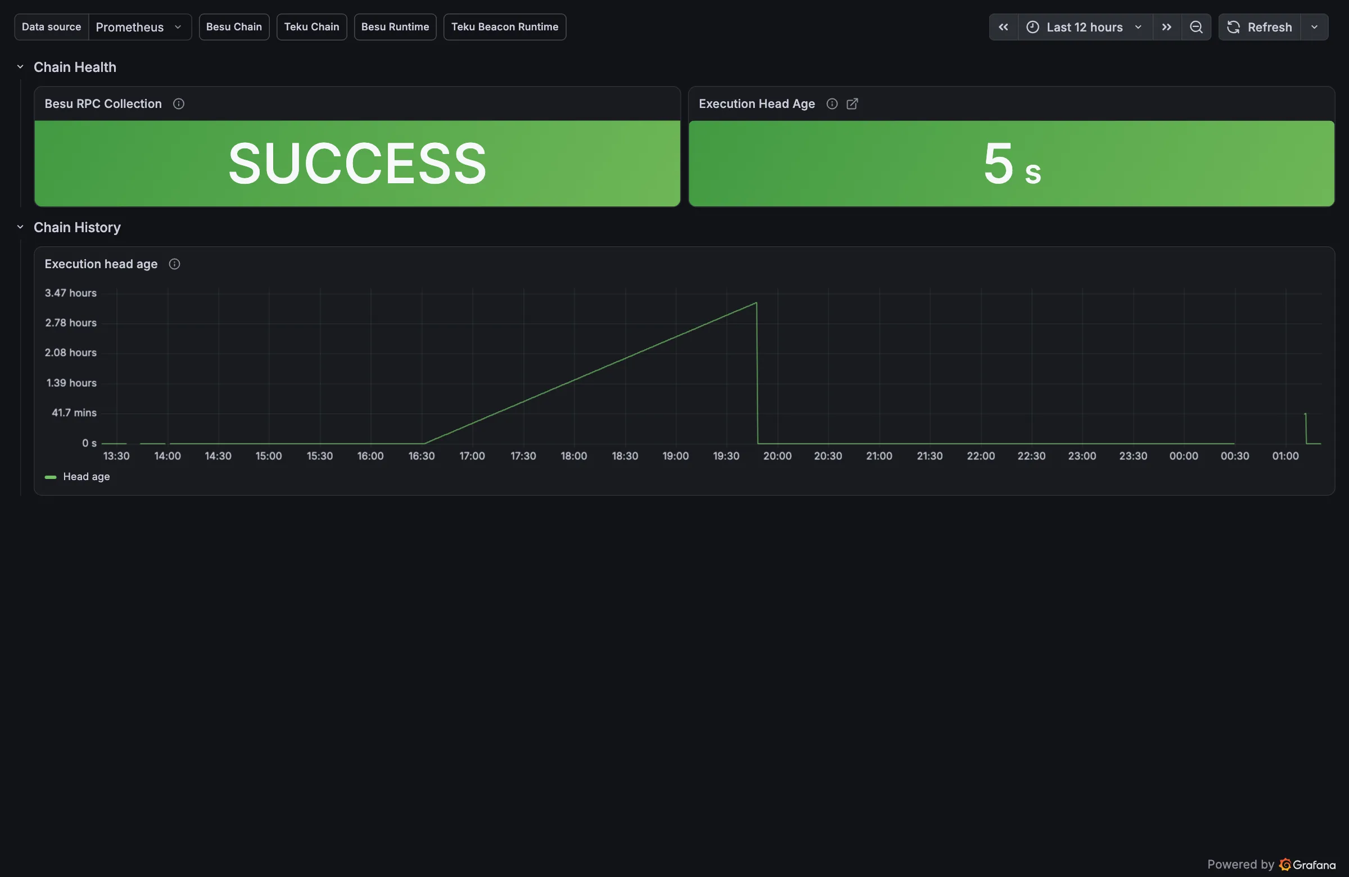The image size is (1349, 877).
Task: Collapse the Chain History row
Action: pyautogui.click(x=20, y=227)
